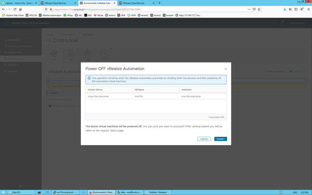Image resolution: width=312 pixels, height=195 pixels.
Task: Click the CANCEL button
Action: (x=204, y=139)
